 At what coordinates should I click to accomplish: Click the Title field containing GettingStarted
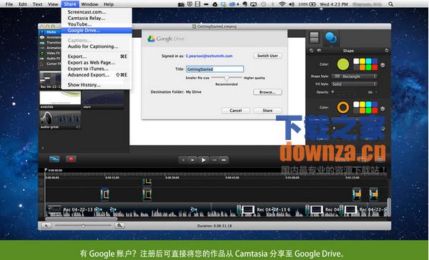(x=214, y=69)
